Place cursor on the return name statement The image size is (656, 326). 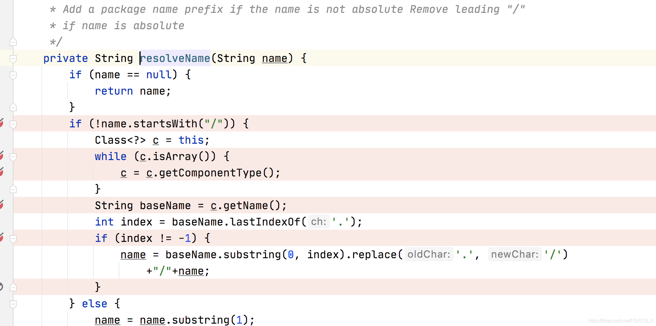132,91
